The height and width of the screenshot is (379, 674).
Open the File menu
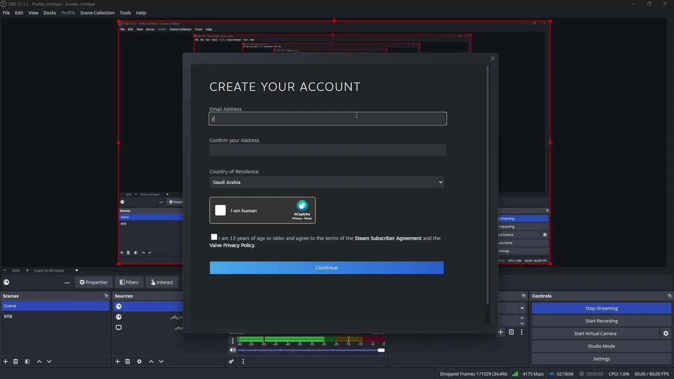click(6, 13)
